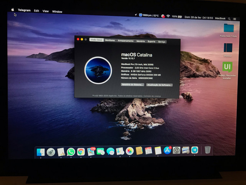Click MacBook Pro (13-inch, Mid 2009) text
The image size is (246, 185).
coord(137,64)
